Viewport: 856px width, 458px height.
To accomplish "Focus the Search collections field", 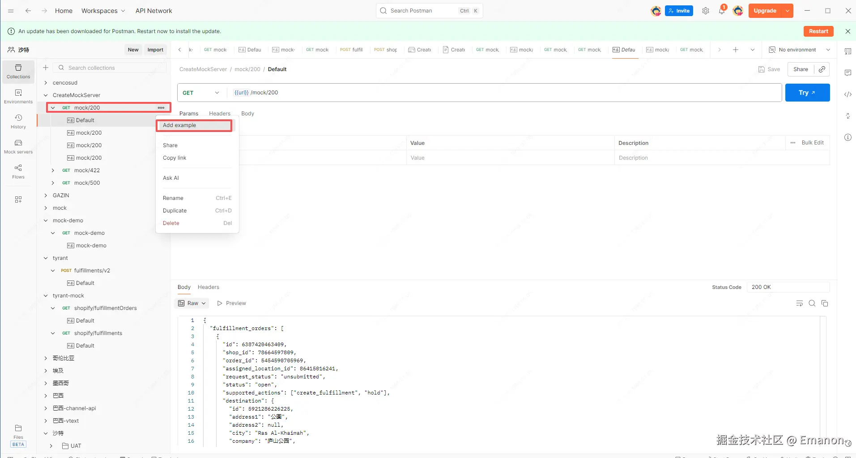I will click(110, 68).
